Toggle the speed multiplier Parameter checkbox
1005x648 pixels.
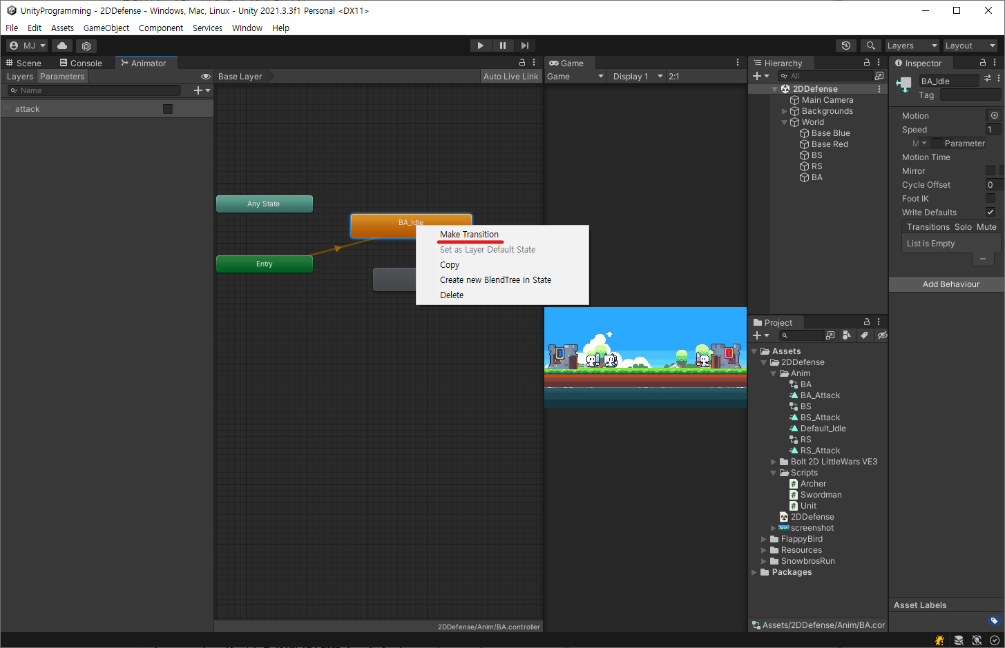click(938, 144)
